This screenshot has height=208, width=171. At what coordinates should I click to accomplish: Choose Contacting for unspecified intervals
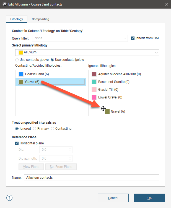[x=53, y=129]
